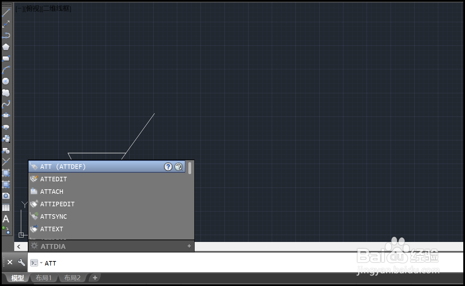
Task: Select the Point tool
Action: click(x=6, y=162)
